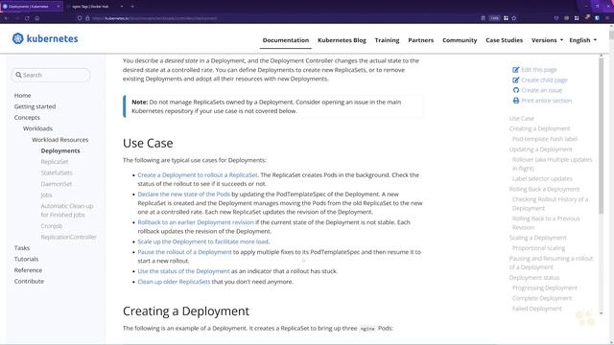This screenshot has width=614, height=345.
Task: Open the Documentation nav item
Action: [x=286, y=40]
